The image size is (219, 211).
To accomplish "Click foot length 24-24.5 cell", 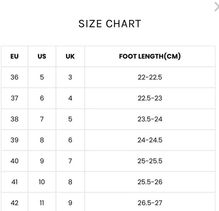I will [x=150, y=140].
